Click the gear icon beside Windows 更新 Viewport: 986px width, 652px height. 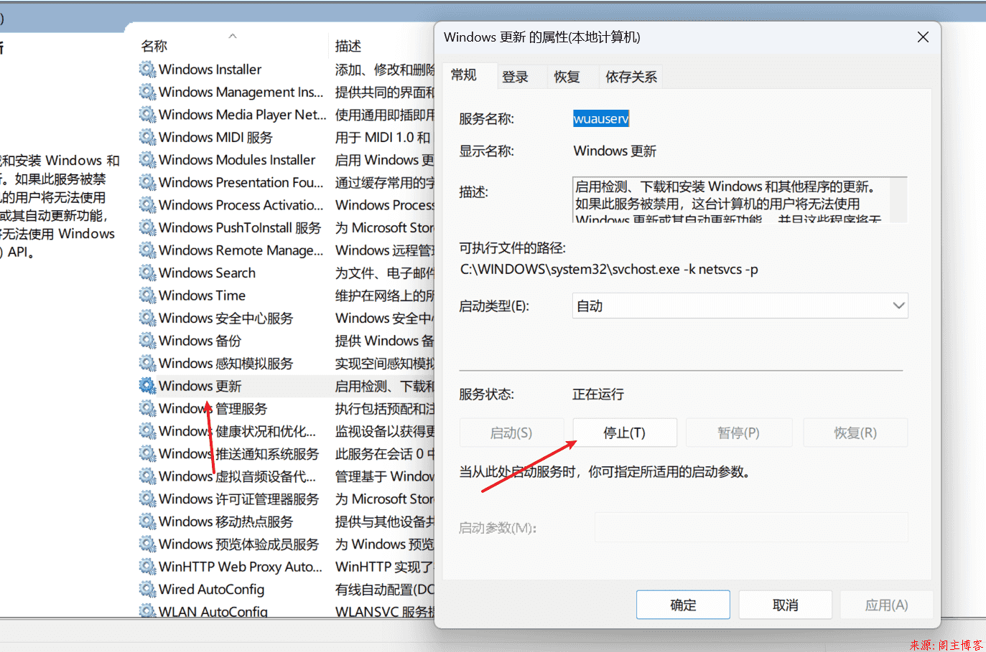coord(147,386)
